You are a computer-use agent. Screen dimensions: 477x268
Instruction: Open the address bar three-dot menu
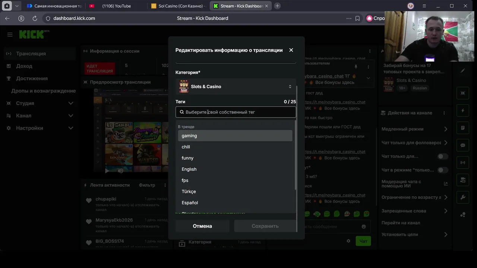[x=349, y=18]
